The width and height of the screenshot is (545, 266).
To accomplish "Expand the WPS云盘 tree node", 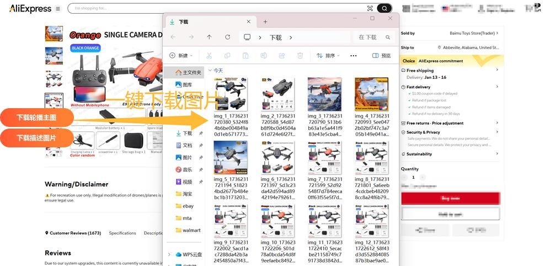I will coord(169,254).
